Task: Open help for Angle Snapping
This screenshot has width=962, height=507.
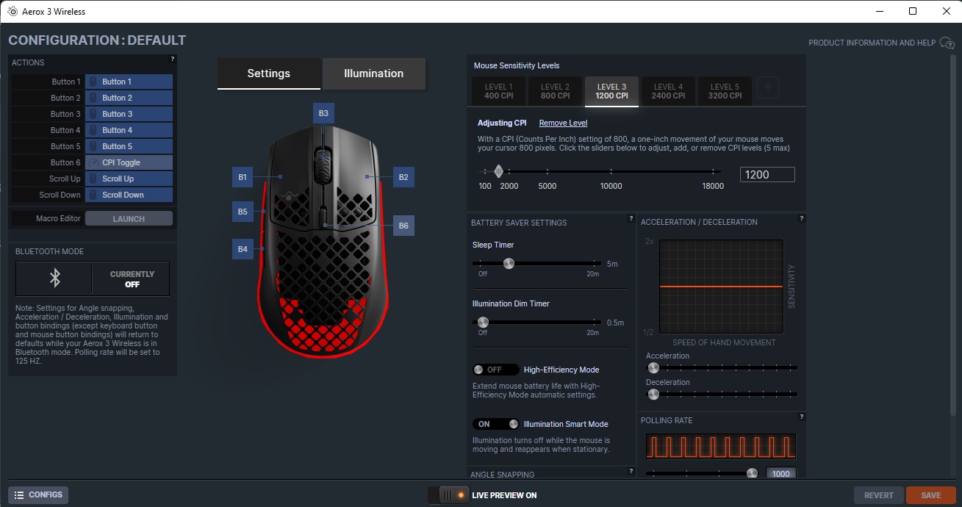Action: [631, 471]
